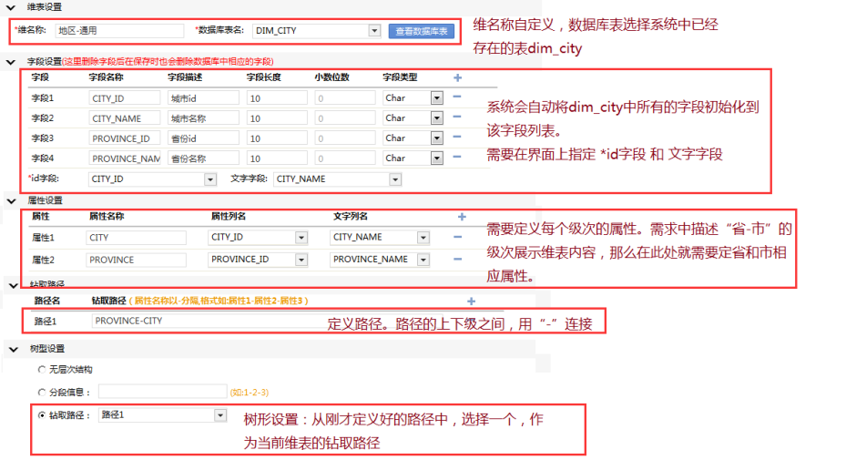This screenshot has height=460, width=846.
Task: Open the 文字字段 CITY_NAME dropdown
Action: [394, 179]
